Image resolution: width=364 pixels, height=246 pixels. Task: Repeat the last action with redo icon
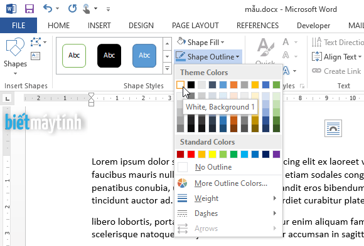click(72, 9)
